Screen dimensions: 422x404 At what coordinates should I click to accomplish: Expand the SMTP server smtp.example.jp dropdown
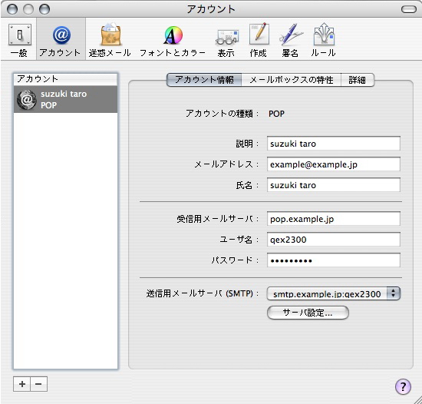pos(333,293)
